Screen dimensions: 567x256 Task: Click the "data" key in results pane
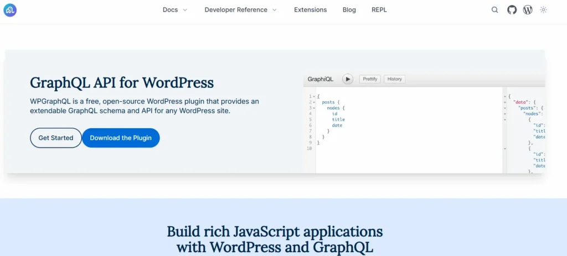point(520,102)
